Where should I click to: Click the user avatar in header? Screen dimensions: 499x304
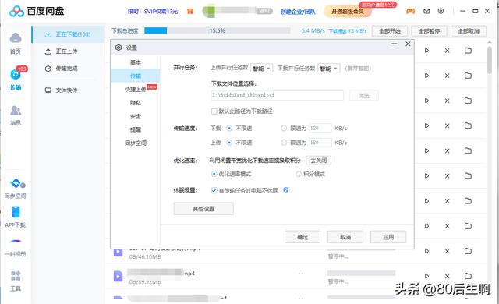[x=209, y=11]
